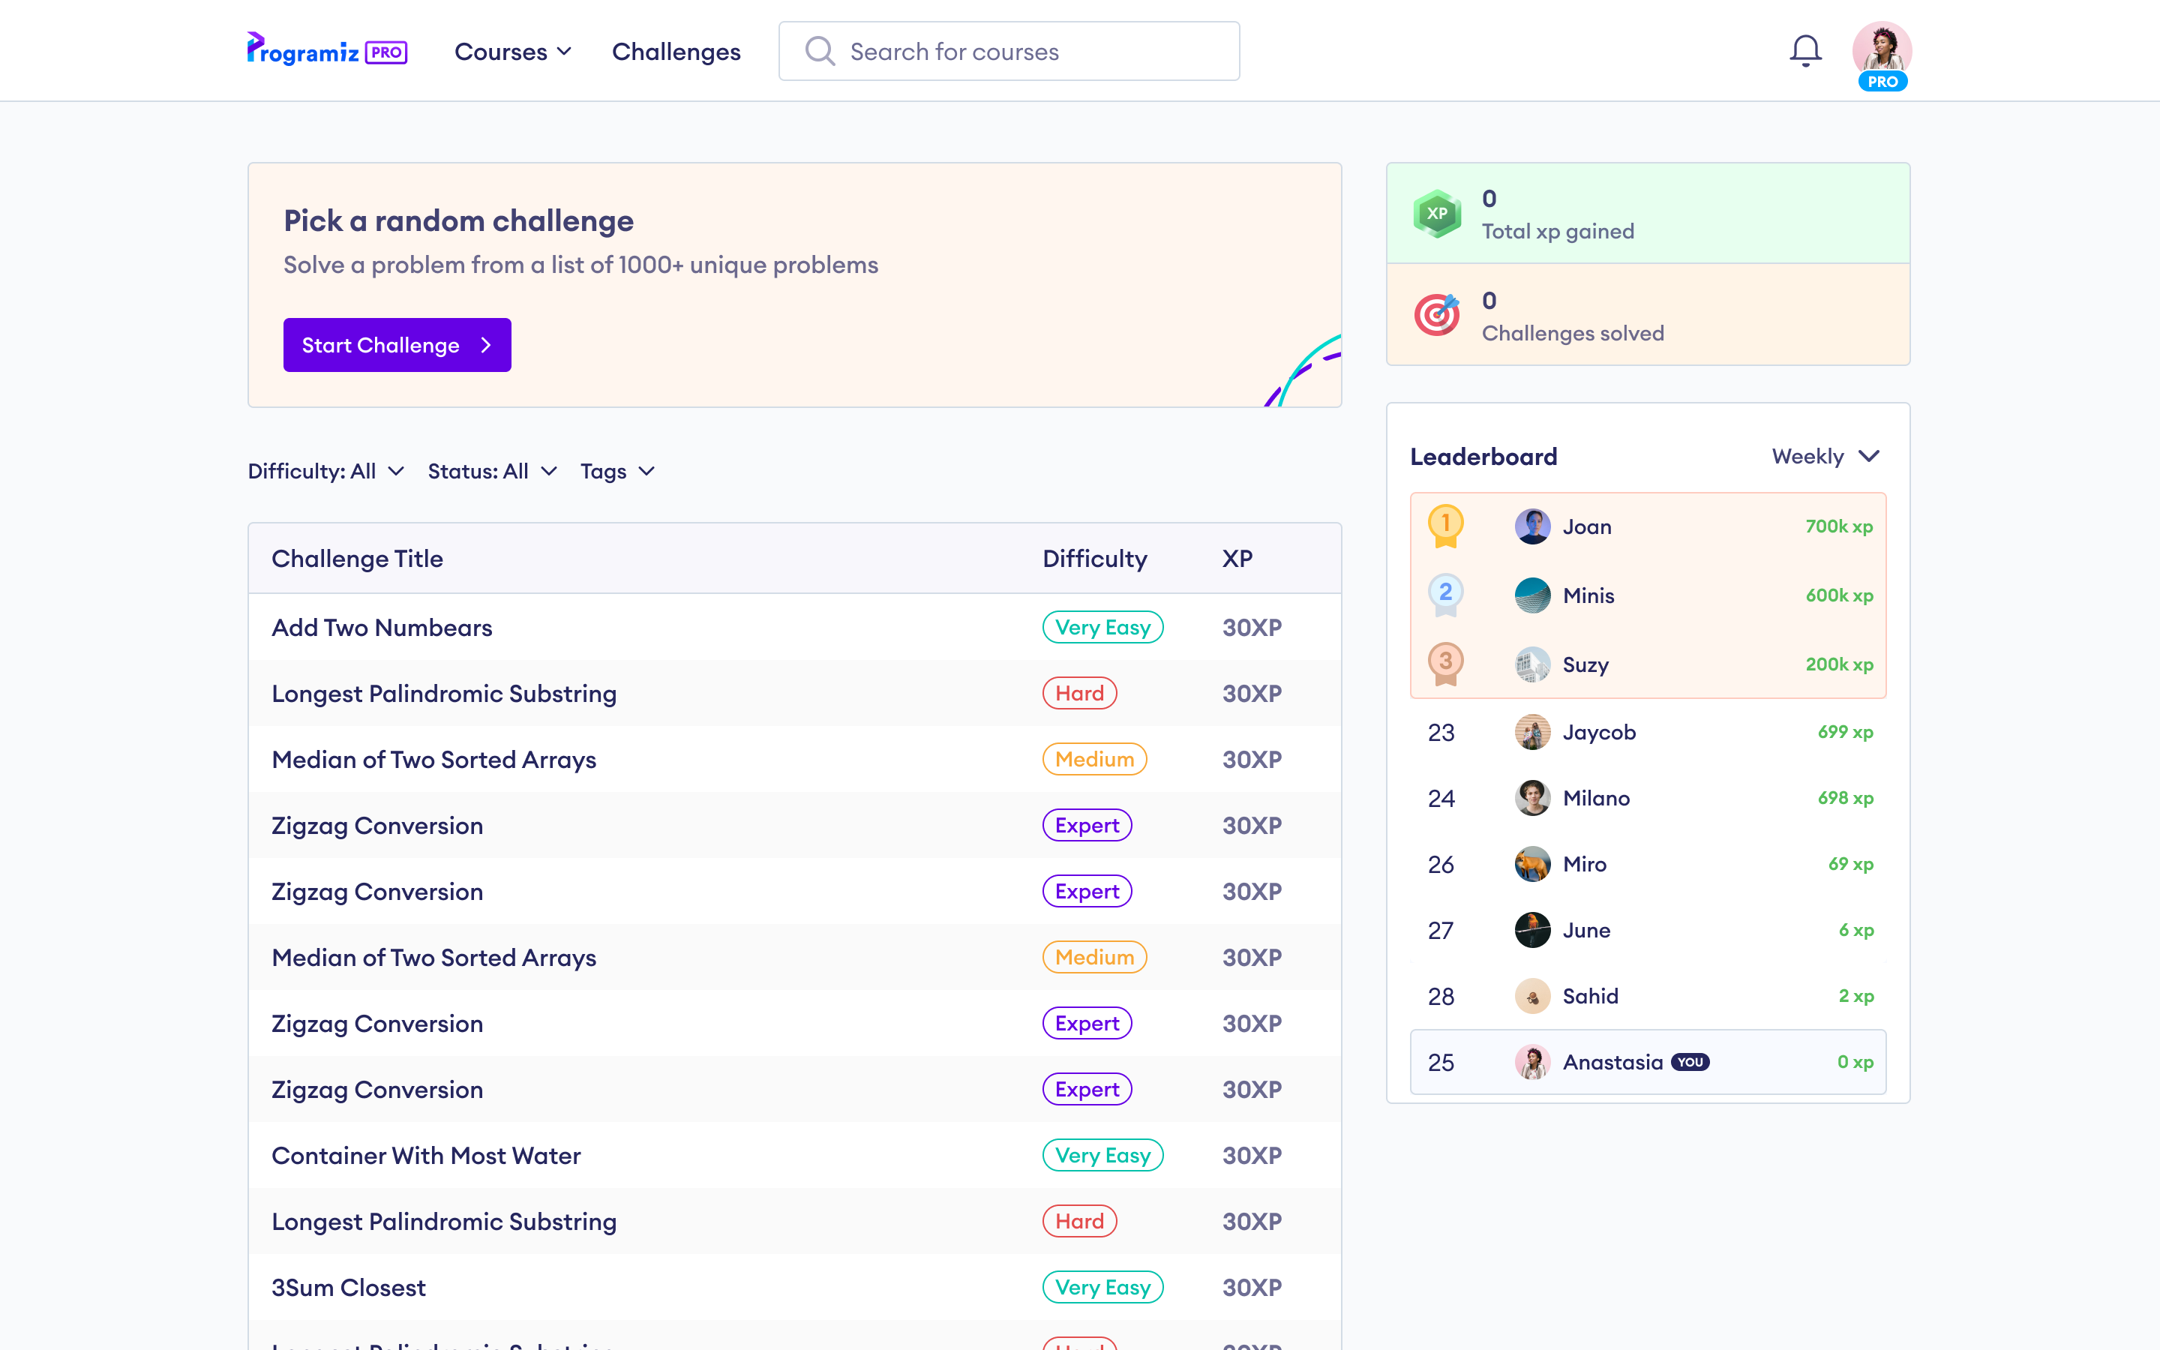Click the Very Easy tag on 3Sum Closest
Image resolution: width=2160 pixels, height=1350 pixels.
[1102, 1288]
